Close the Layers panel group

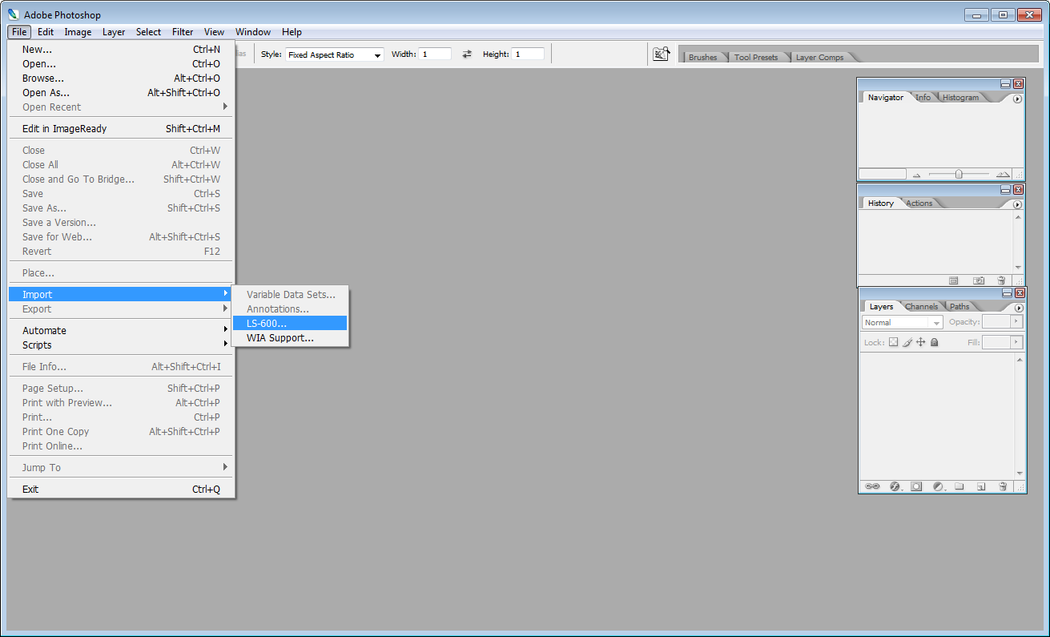[x=1019, y=292]
